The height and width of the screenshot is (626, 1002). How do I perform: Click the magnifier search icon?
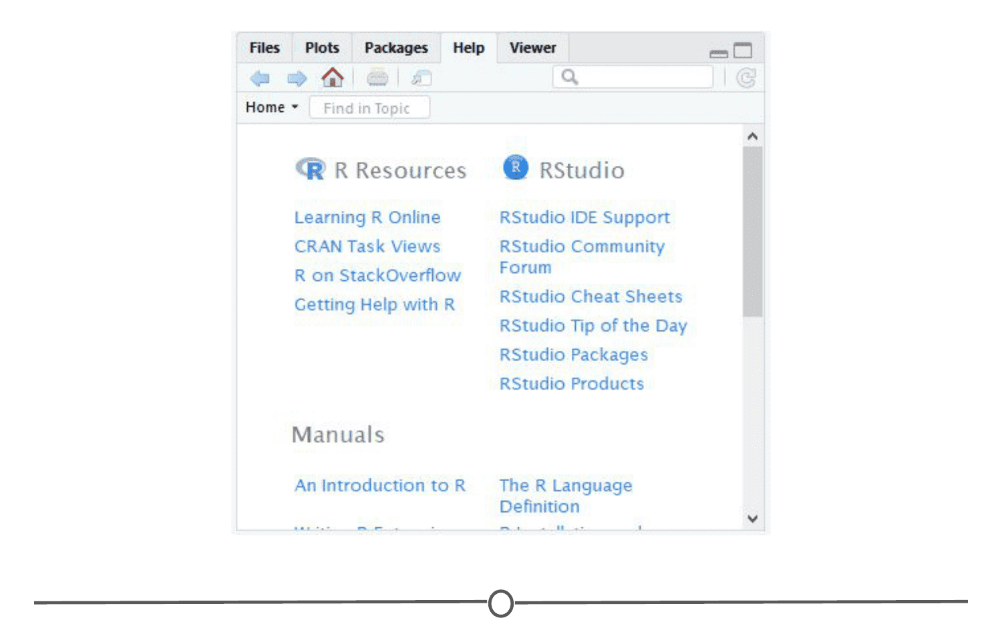(x=570, y=77)
